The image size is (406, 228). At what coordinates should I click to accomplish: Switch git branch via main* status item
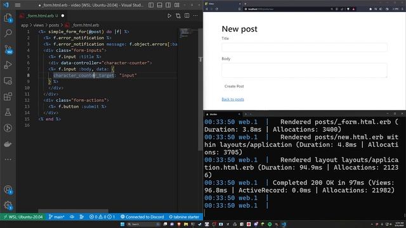click(56, 217)
